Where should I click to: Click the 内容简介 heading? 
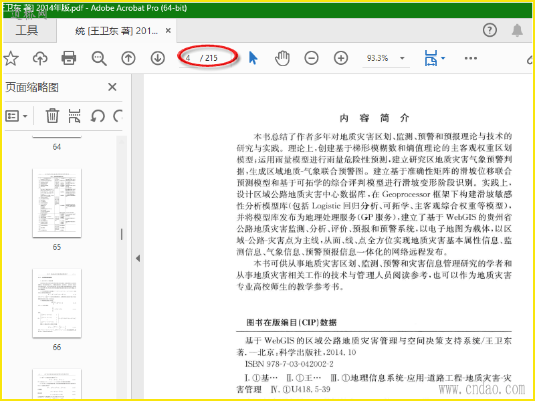(374, 118)
